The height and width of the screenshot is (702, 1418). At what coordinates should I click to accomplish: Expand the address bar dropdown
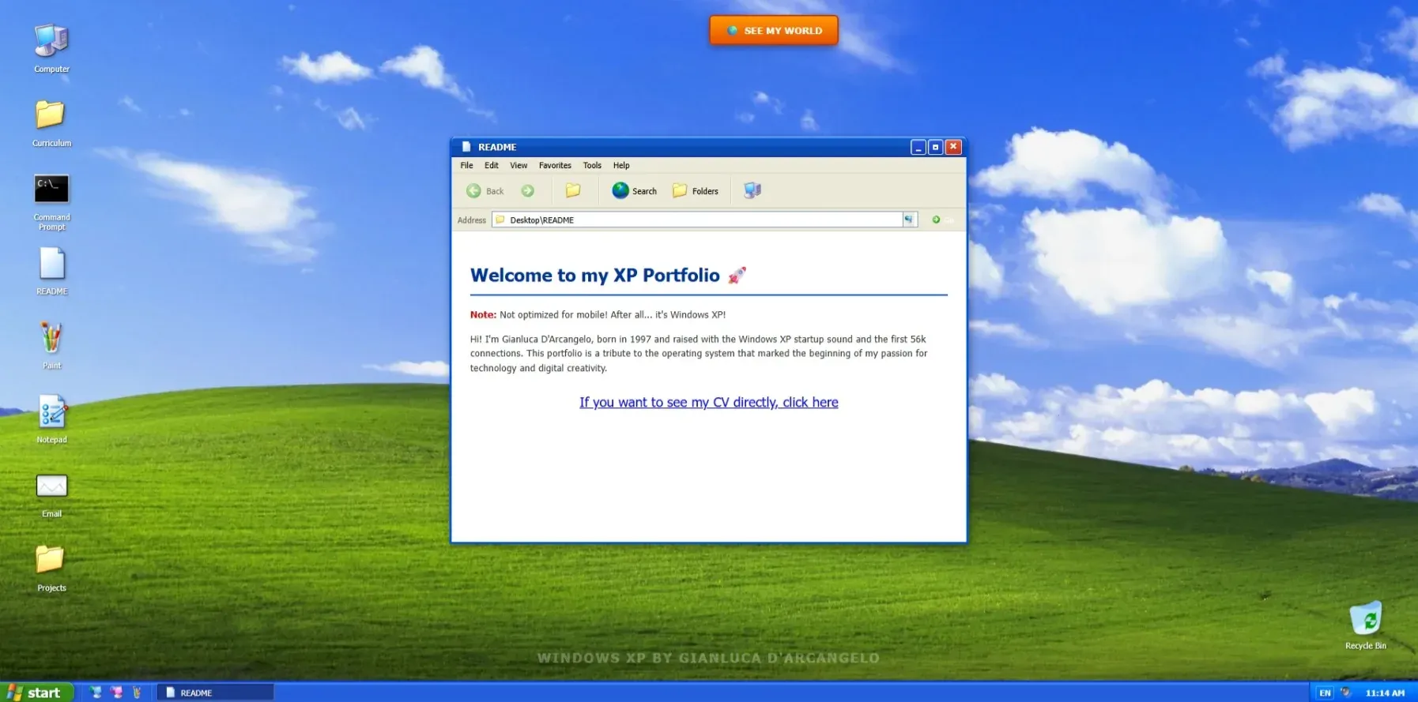(x=910, y=220)
